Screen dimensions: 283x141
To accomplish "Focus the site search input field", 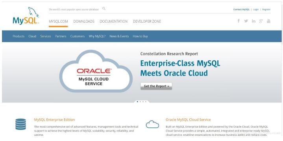I will [74, 9].
